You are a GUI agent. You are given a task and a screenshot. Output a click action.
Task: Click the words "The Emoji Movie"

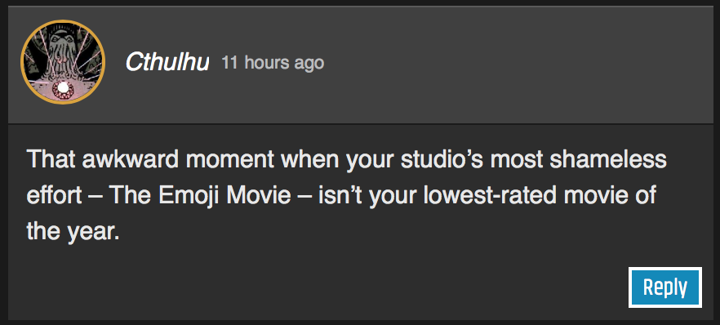pos(200,196)
